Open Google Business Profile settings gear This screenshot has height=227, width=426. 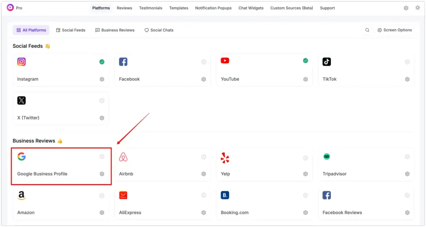(x=102, y=174)
